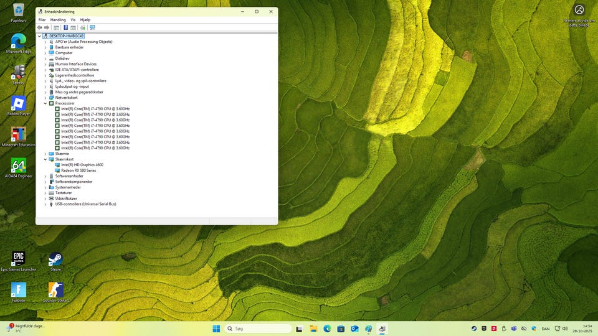
Task: Click the scan for hardware changes toolbar icon
Action: click(x=92, y=27)
